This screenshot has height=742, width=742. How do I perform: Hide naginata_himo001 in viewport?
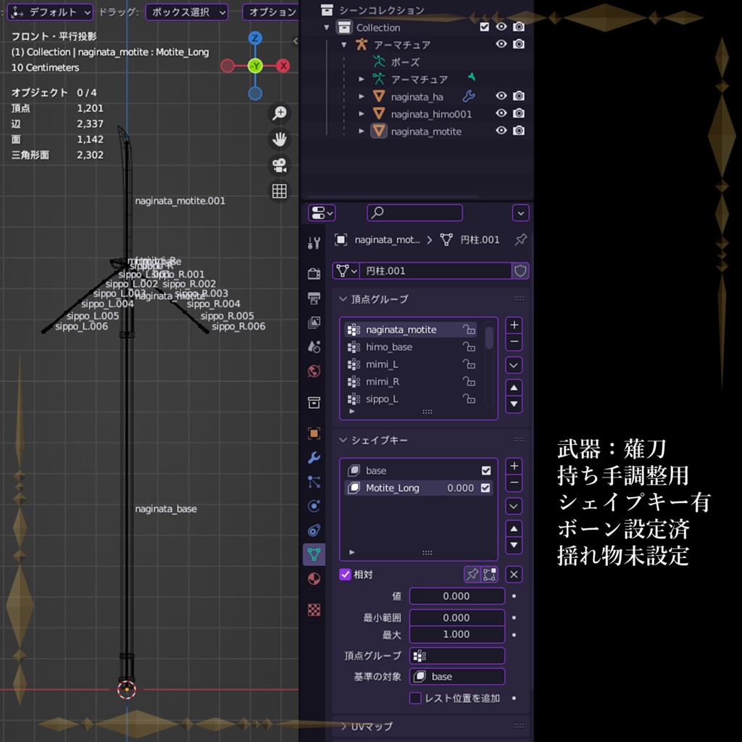point(501,114)
